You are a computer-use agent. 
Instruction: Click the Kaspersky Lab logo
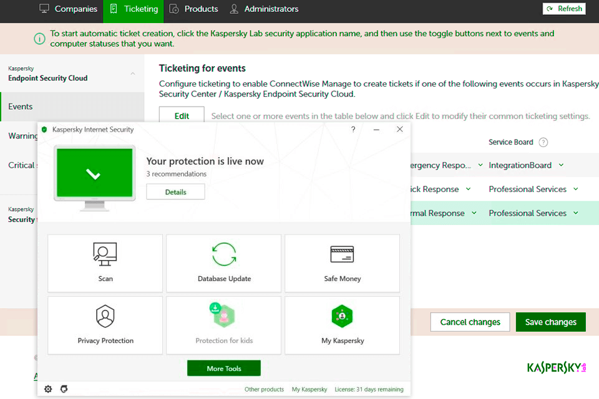(556, 368)
